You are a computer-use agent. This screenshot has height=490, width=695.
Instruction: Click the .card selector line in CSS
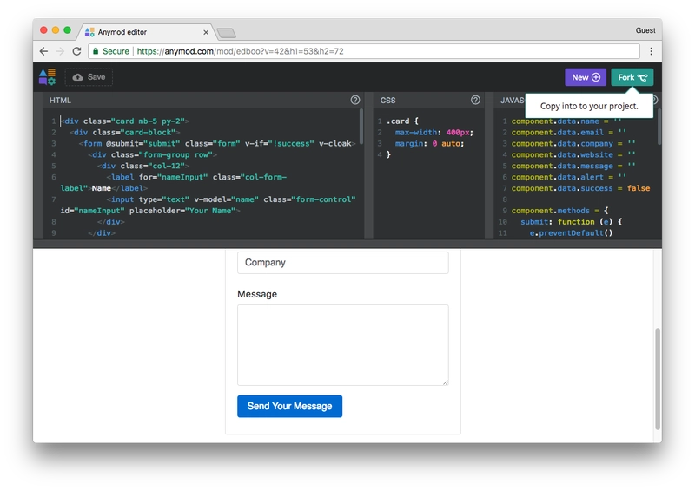[x=402, y=121]
